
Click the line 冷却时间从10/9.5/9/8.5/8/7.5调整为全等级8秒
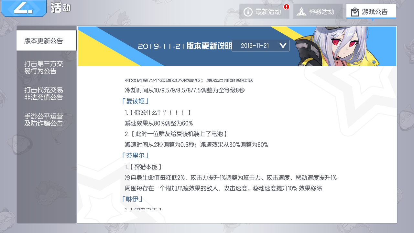pyautogui.click(x=185, y=91)
